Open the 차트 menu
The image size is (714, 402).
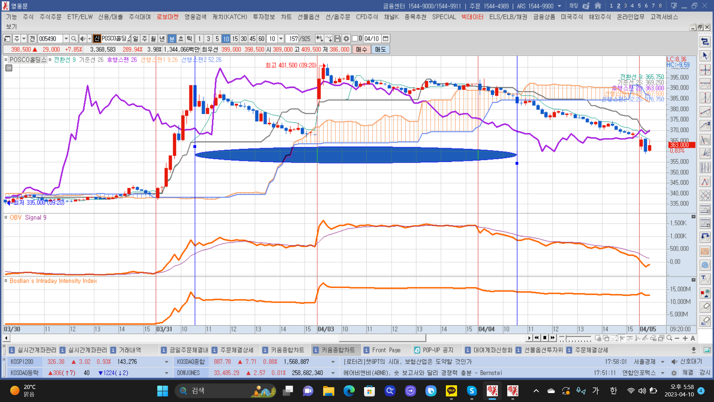(x=286, y=17)
